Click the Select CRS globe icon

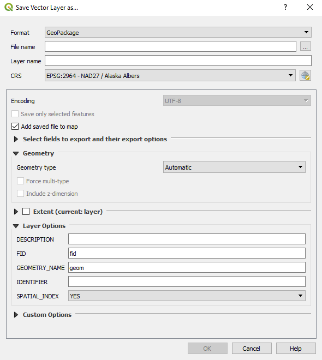tap(305, 75)
